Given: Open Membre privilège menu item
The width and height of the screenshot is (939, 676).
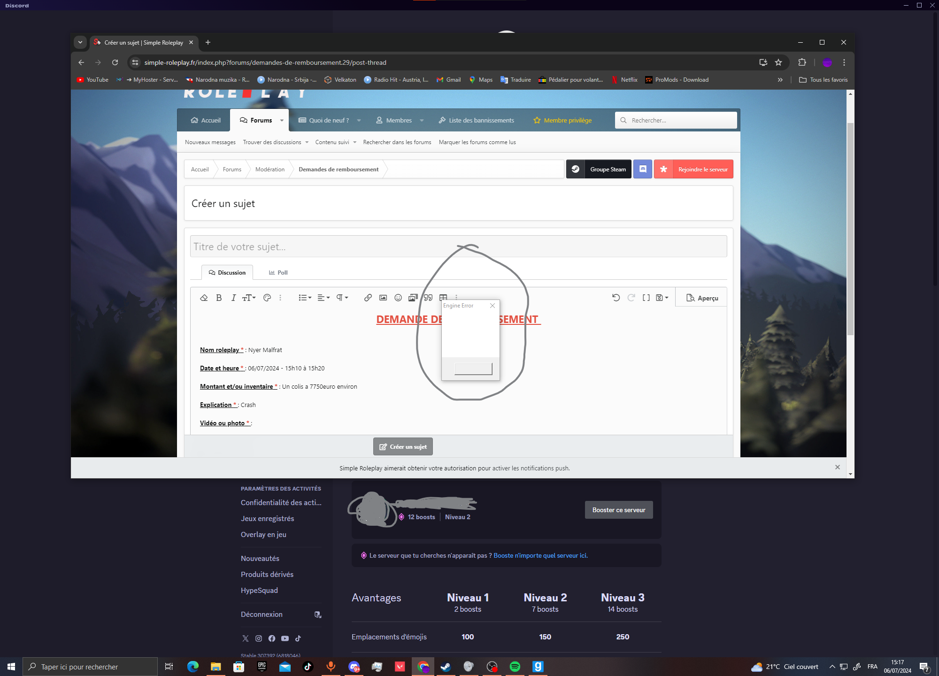Looking at the screenshot, I should coord(562,120).
